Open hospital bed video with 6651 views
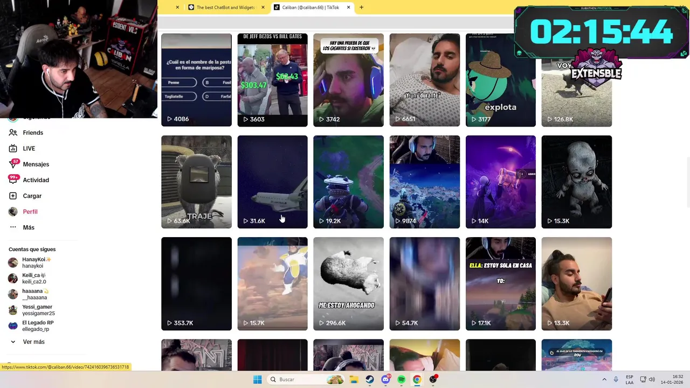Screen dimensions: 690x388 (424, 80)
